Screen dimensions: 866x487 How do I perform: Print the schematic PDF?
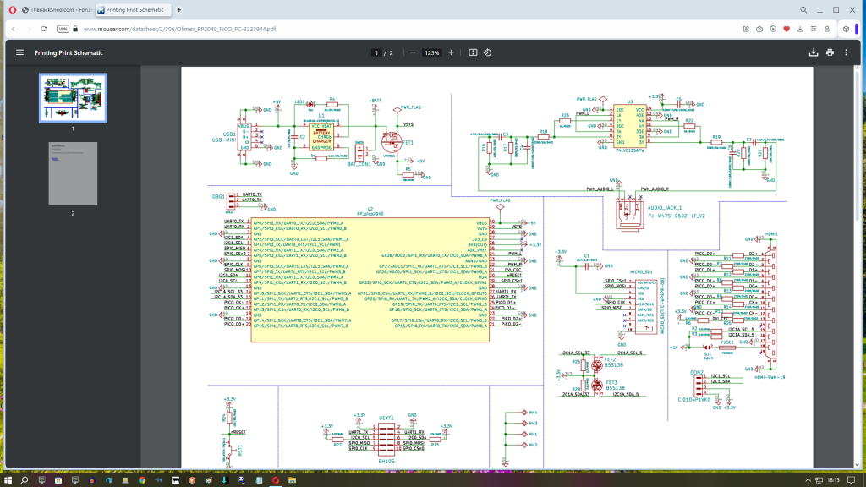click(830, 52)
